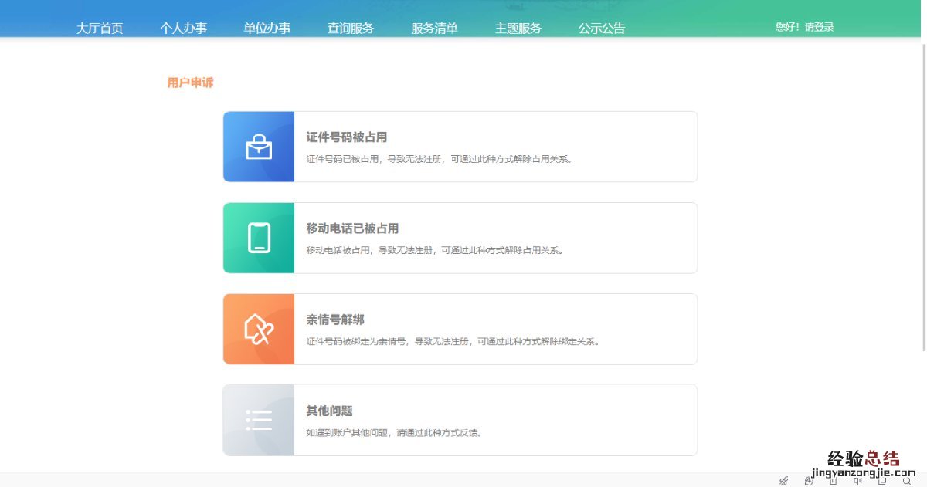Click the speaker icon in bottom bar
The height and width of the screenshot is (487, 927).
[x=857, y=481]
